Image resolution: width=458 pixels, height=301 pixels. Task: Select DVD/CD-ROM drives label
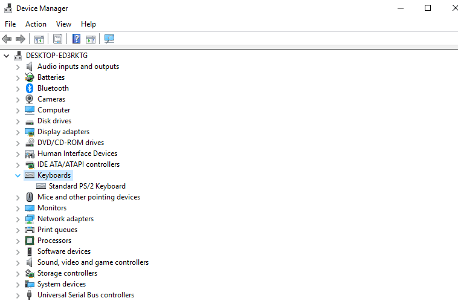point(71,143)
